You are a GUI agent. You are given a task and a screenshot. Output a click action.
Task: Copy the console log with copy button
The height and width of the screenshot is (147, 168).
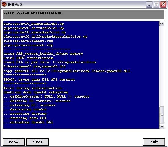tap(14, 142)
